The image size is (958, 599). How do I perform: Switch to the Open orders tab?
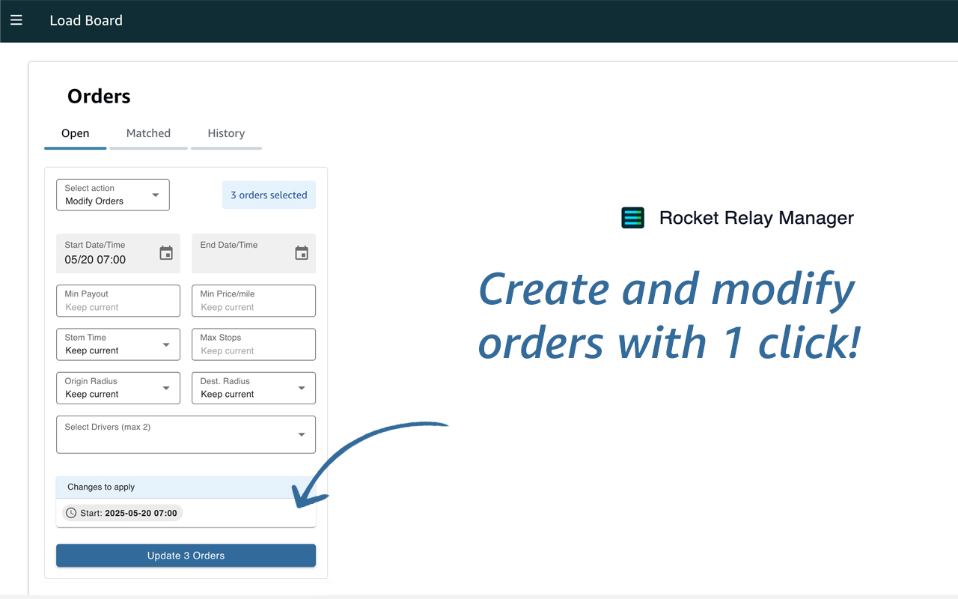click(x=75, y=133)
